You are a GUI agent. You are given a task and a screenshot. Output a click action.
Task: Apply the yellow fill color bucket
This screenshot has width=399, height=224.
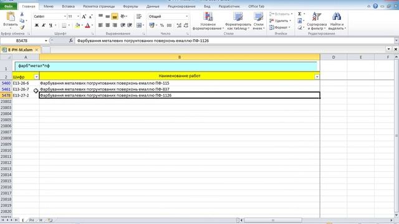tap(77, 25)
